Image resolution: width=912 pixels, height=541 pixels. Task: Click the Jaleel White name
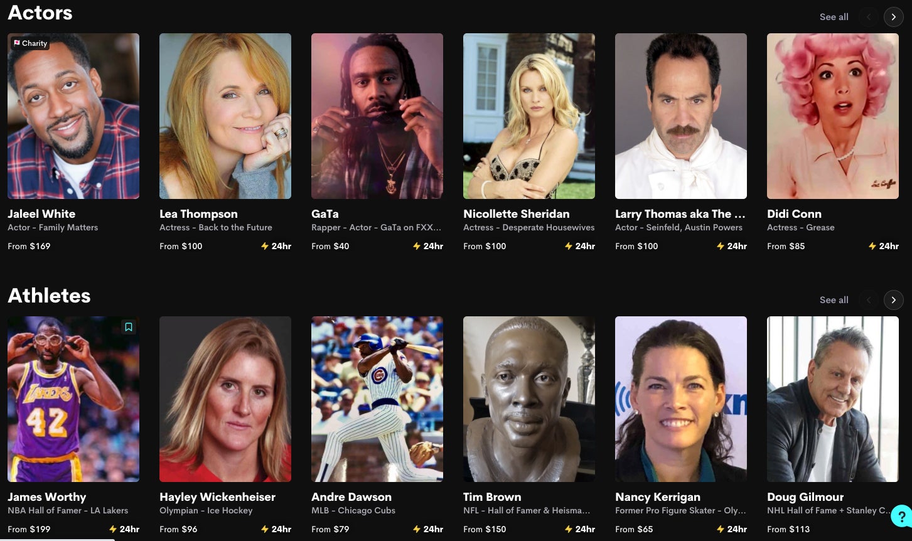[x=41, y=213]
